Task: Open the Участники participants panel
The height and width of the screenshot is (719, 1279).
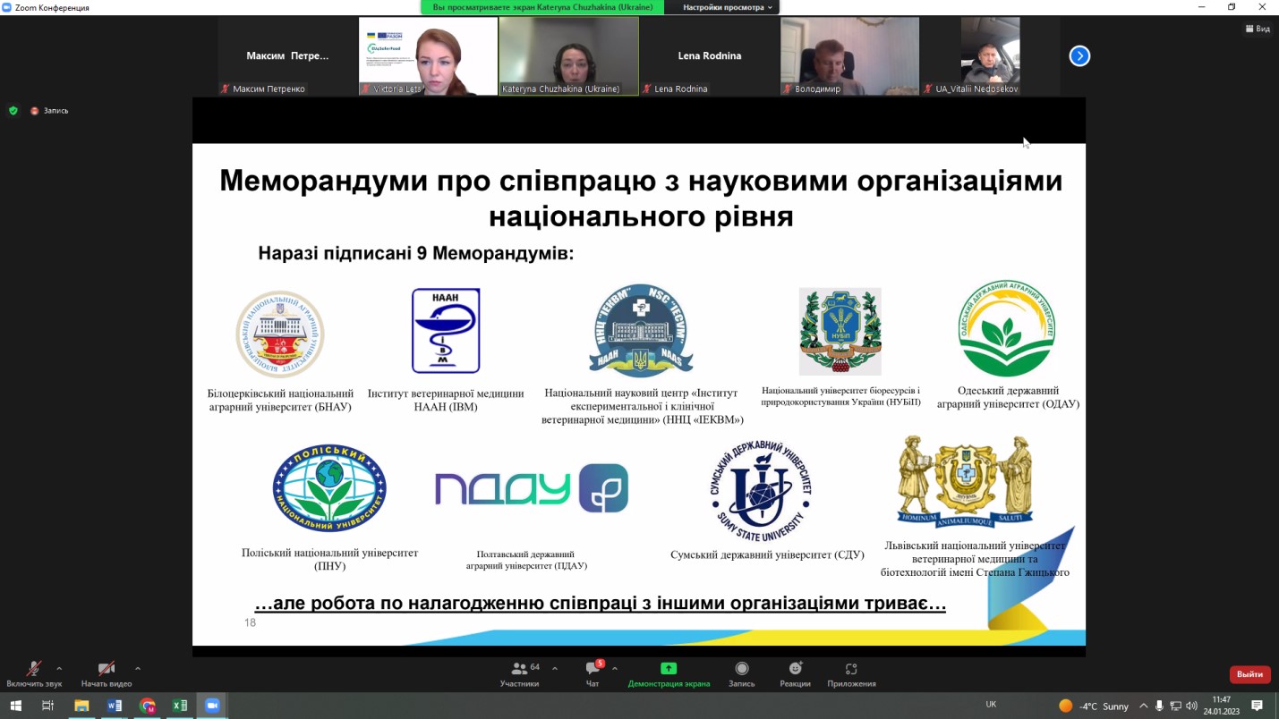Action: coord(520,674)
